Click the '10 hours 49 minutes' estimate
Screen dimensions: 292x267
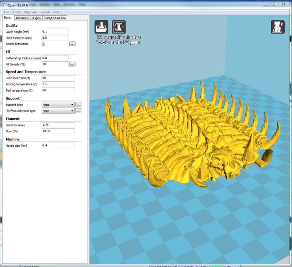[x=119, y=38]
